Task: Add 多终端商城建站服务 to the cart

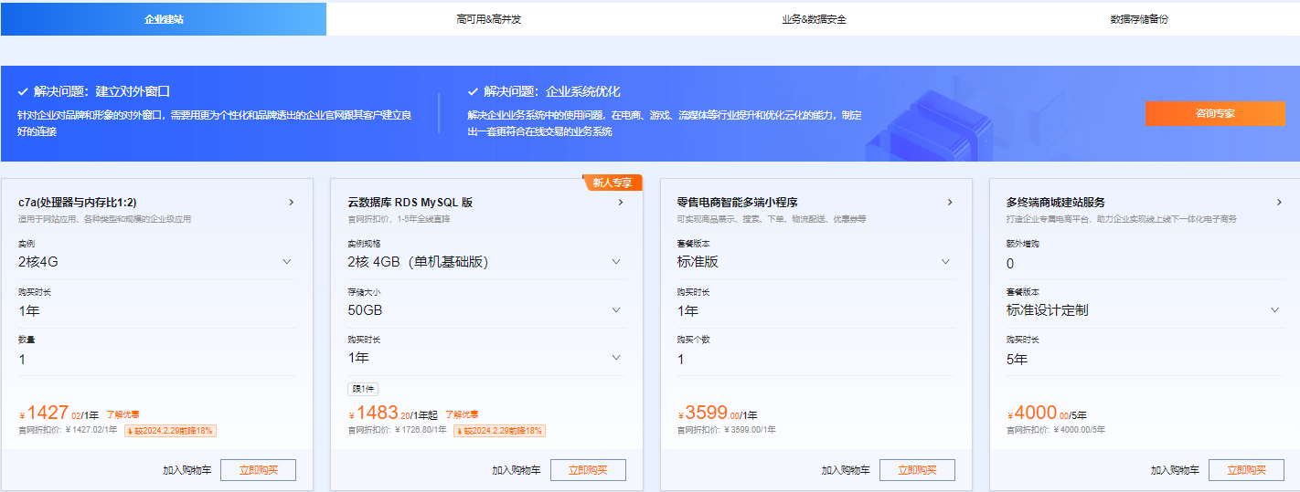Action: [x=1175, y=470]
